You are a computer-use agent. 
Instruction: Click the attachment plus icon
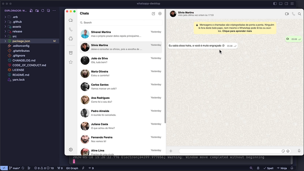(x=171, y=151)
